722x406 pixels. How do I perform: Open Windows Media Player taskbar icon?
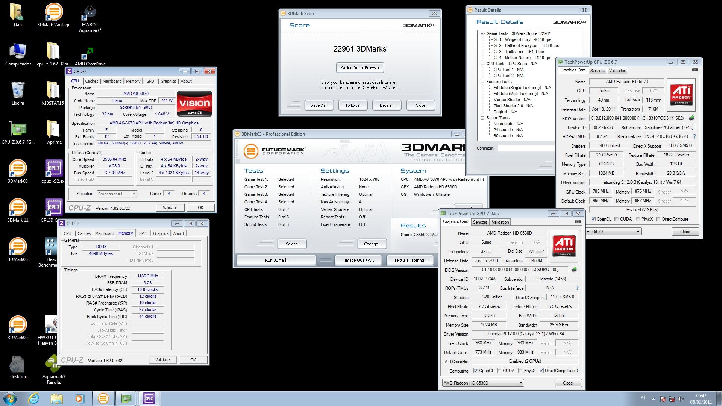pos(79,398)
